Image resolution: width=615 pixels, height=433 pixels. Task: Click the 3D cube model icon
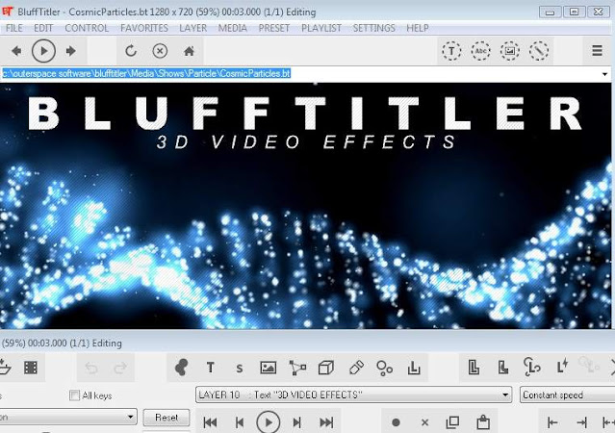326,368
